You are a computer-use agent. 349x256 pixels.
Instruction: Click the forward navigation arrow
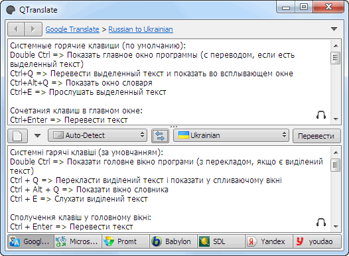click(x=33, y=29)
